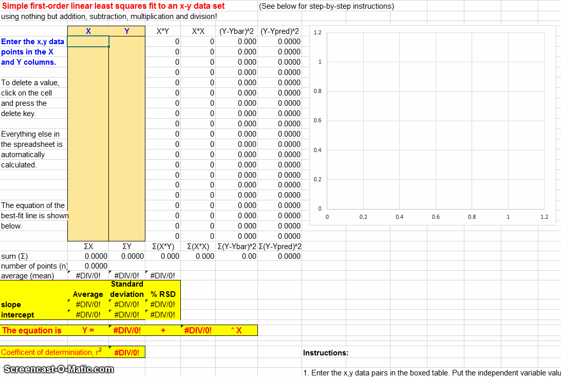Click the red spreadsheet title text cell

pos(113,6)
